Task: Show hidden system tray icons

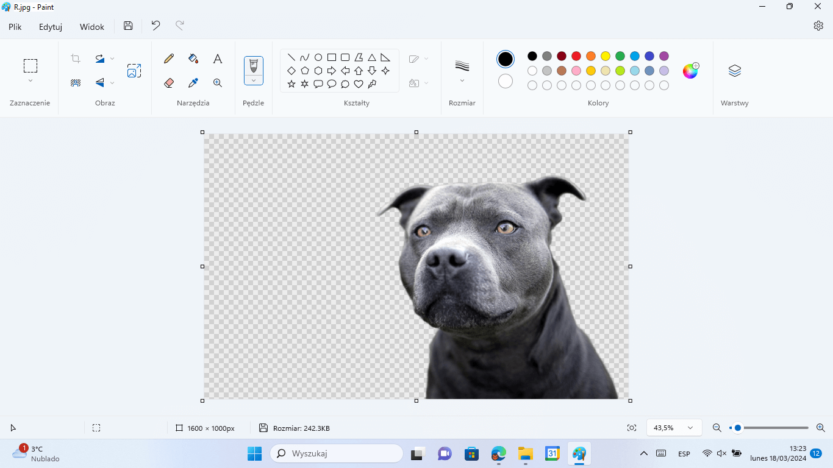Action: pyautogui.click(x=643, y=453)
